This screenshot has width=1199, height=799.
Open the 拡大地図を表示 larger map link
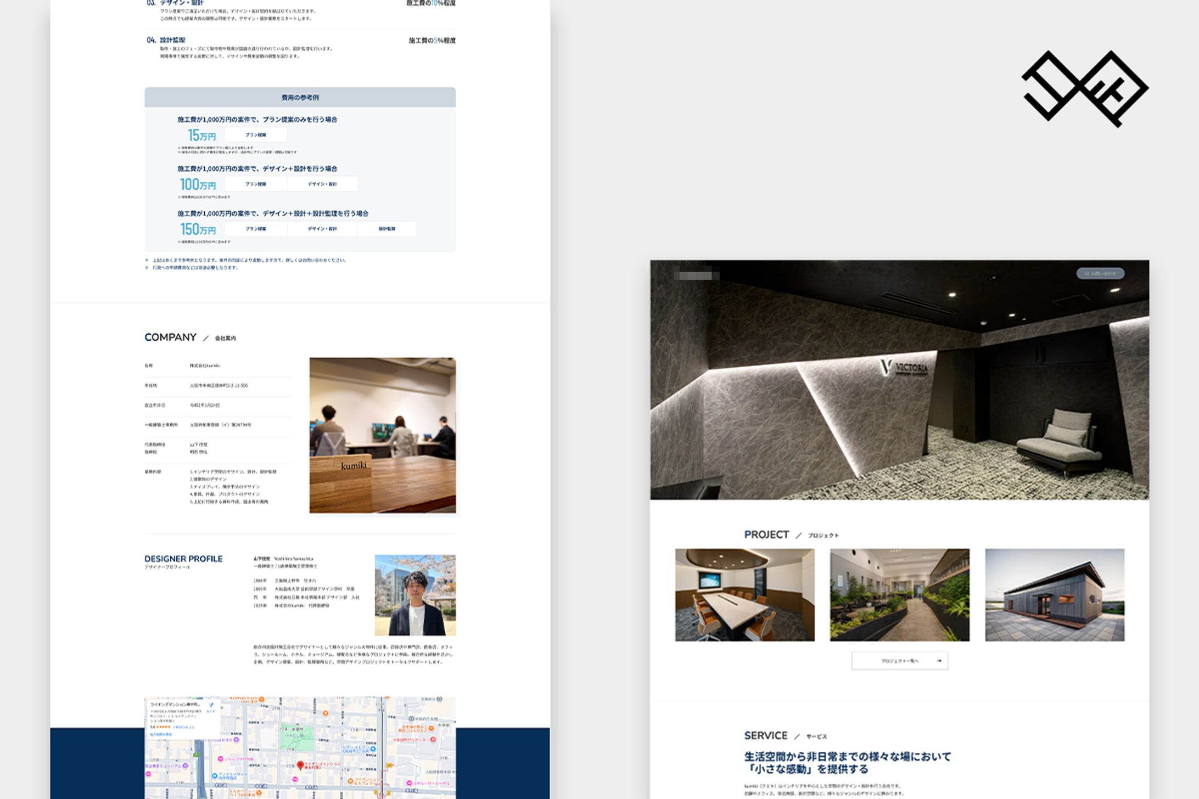click(x=162, y=735)
